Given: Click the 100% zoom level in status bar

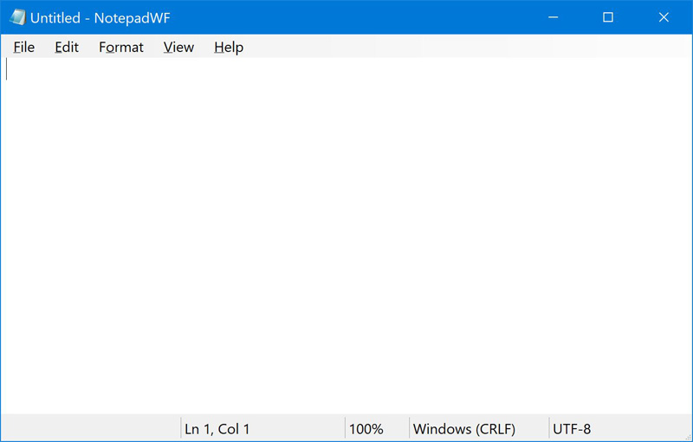Looking at the screenshot, I should pyautogui.click(x=366, y=429).
